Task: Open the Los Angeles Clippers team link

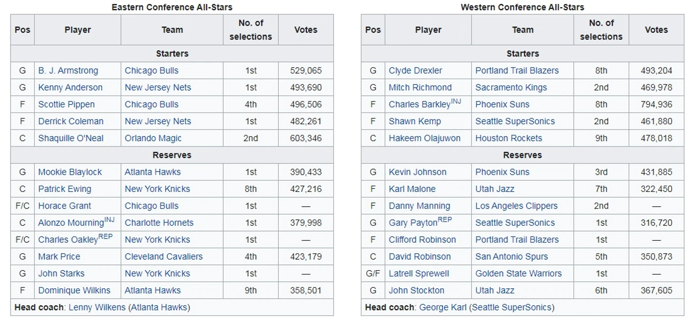Action: click(x=516, y=206)
